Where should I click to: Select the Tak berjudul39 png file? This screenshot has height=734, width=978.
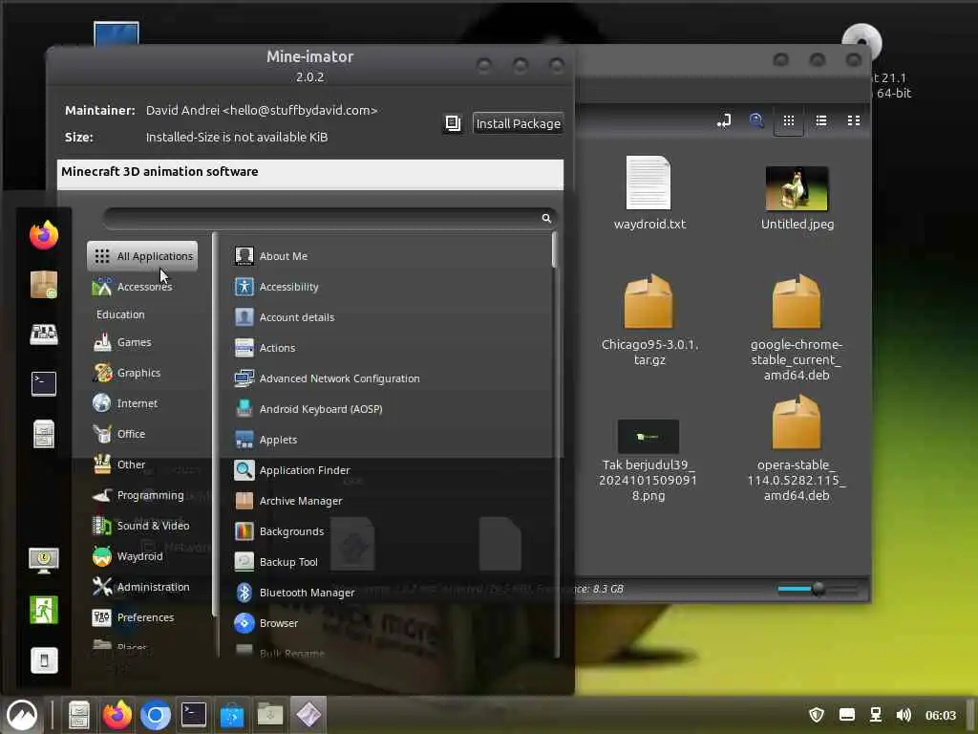click(648, 461)
